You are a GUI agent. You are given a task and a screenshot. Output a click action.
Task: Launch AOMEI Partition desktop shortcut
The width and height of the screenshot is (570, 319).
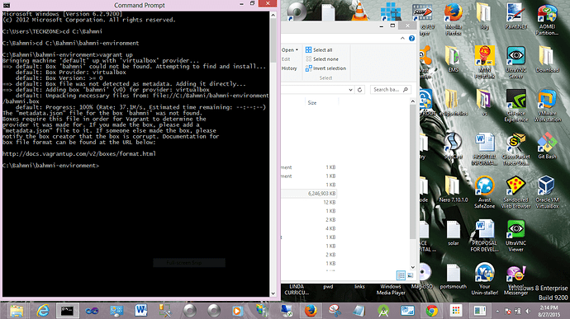point(547,19)
